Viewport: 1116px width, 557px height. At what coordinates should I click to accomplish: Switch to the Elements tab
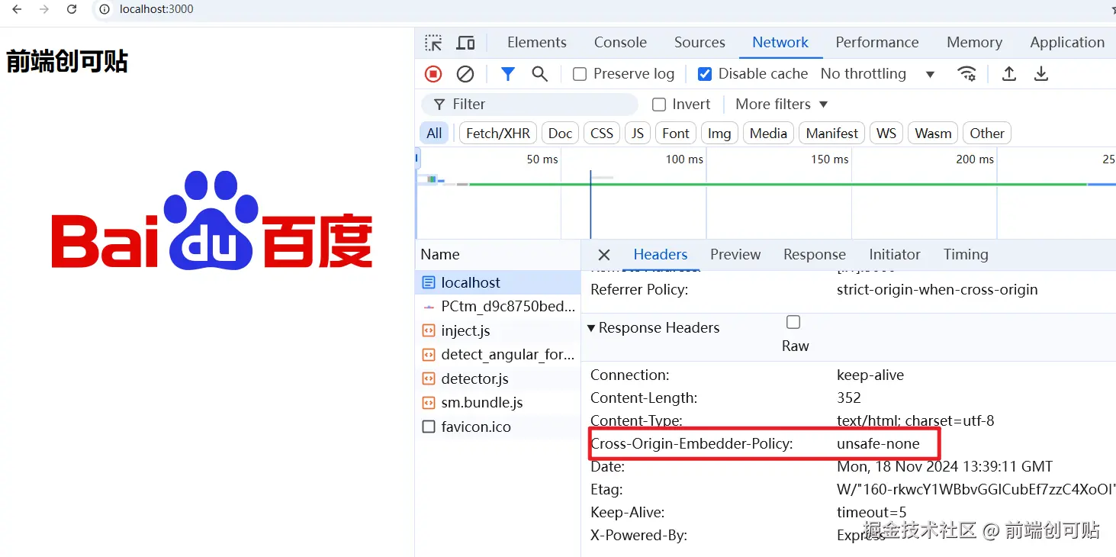click(x=537, y=43)
